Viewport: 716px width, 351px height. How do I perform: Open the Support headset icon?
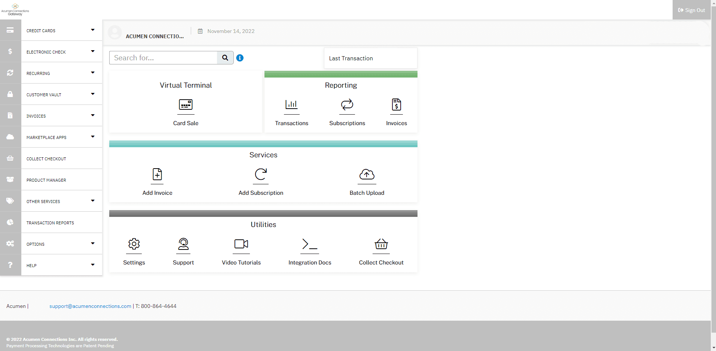tap(183, 244)
